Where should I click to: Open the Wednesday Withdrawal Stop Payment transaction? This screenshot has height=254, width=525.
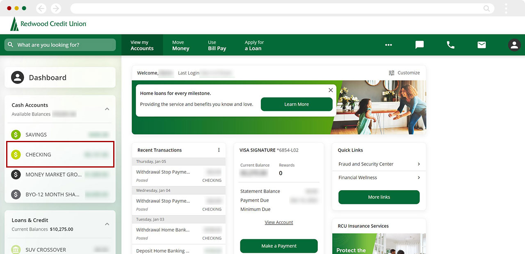(x=179, y=205)
